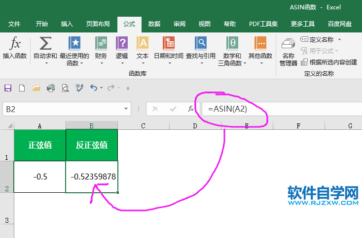Click the Redo arrow icon
The image size is (362, 238).
tap(111, 88)
